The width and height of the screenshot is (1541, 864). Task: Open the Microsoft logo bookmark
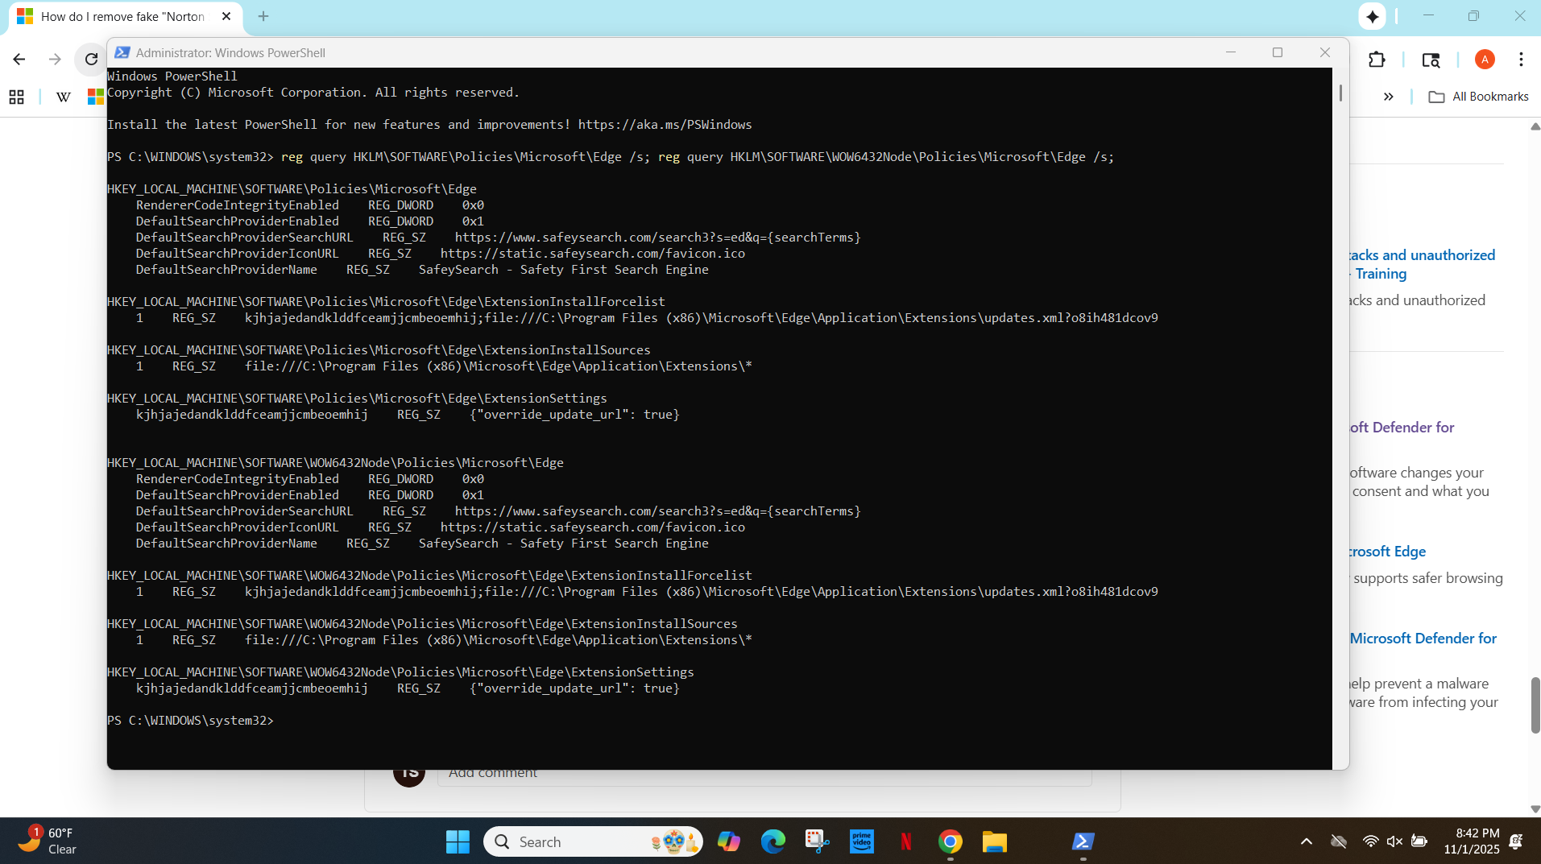96,97
